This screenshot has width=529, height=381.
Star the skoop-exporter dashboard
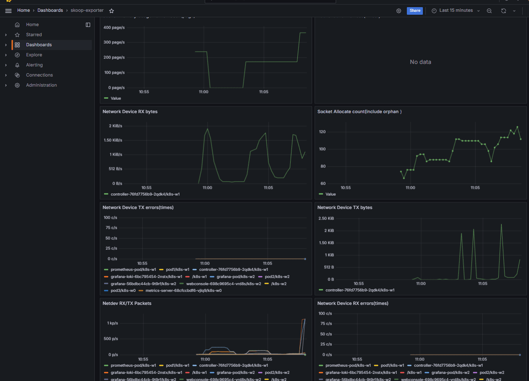pos(112,11)
